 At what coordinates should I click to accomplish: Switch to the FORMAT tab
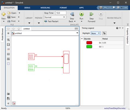63,8
